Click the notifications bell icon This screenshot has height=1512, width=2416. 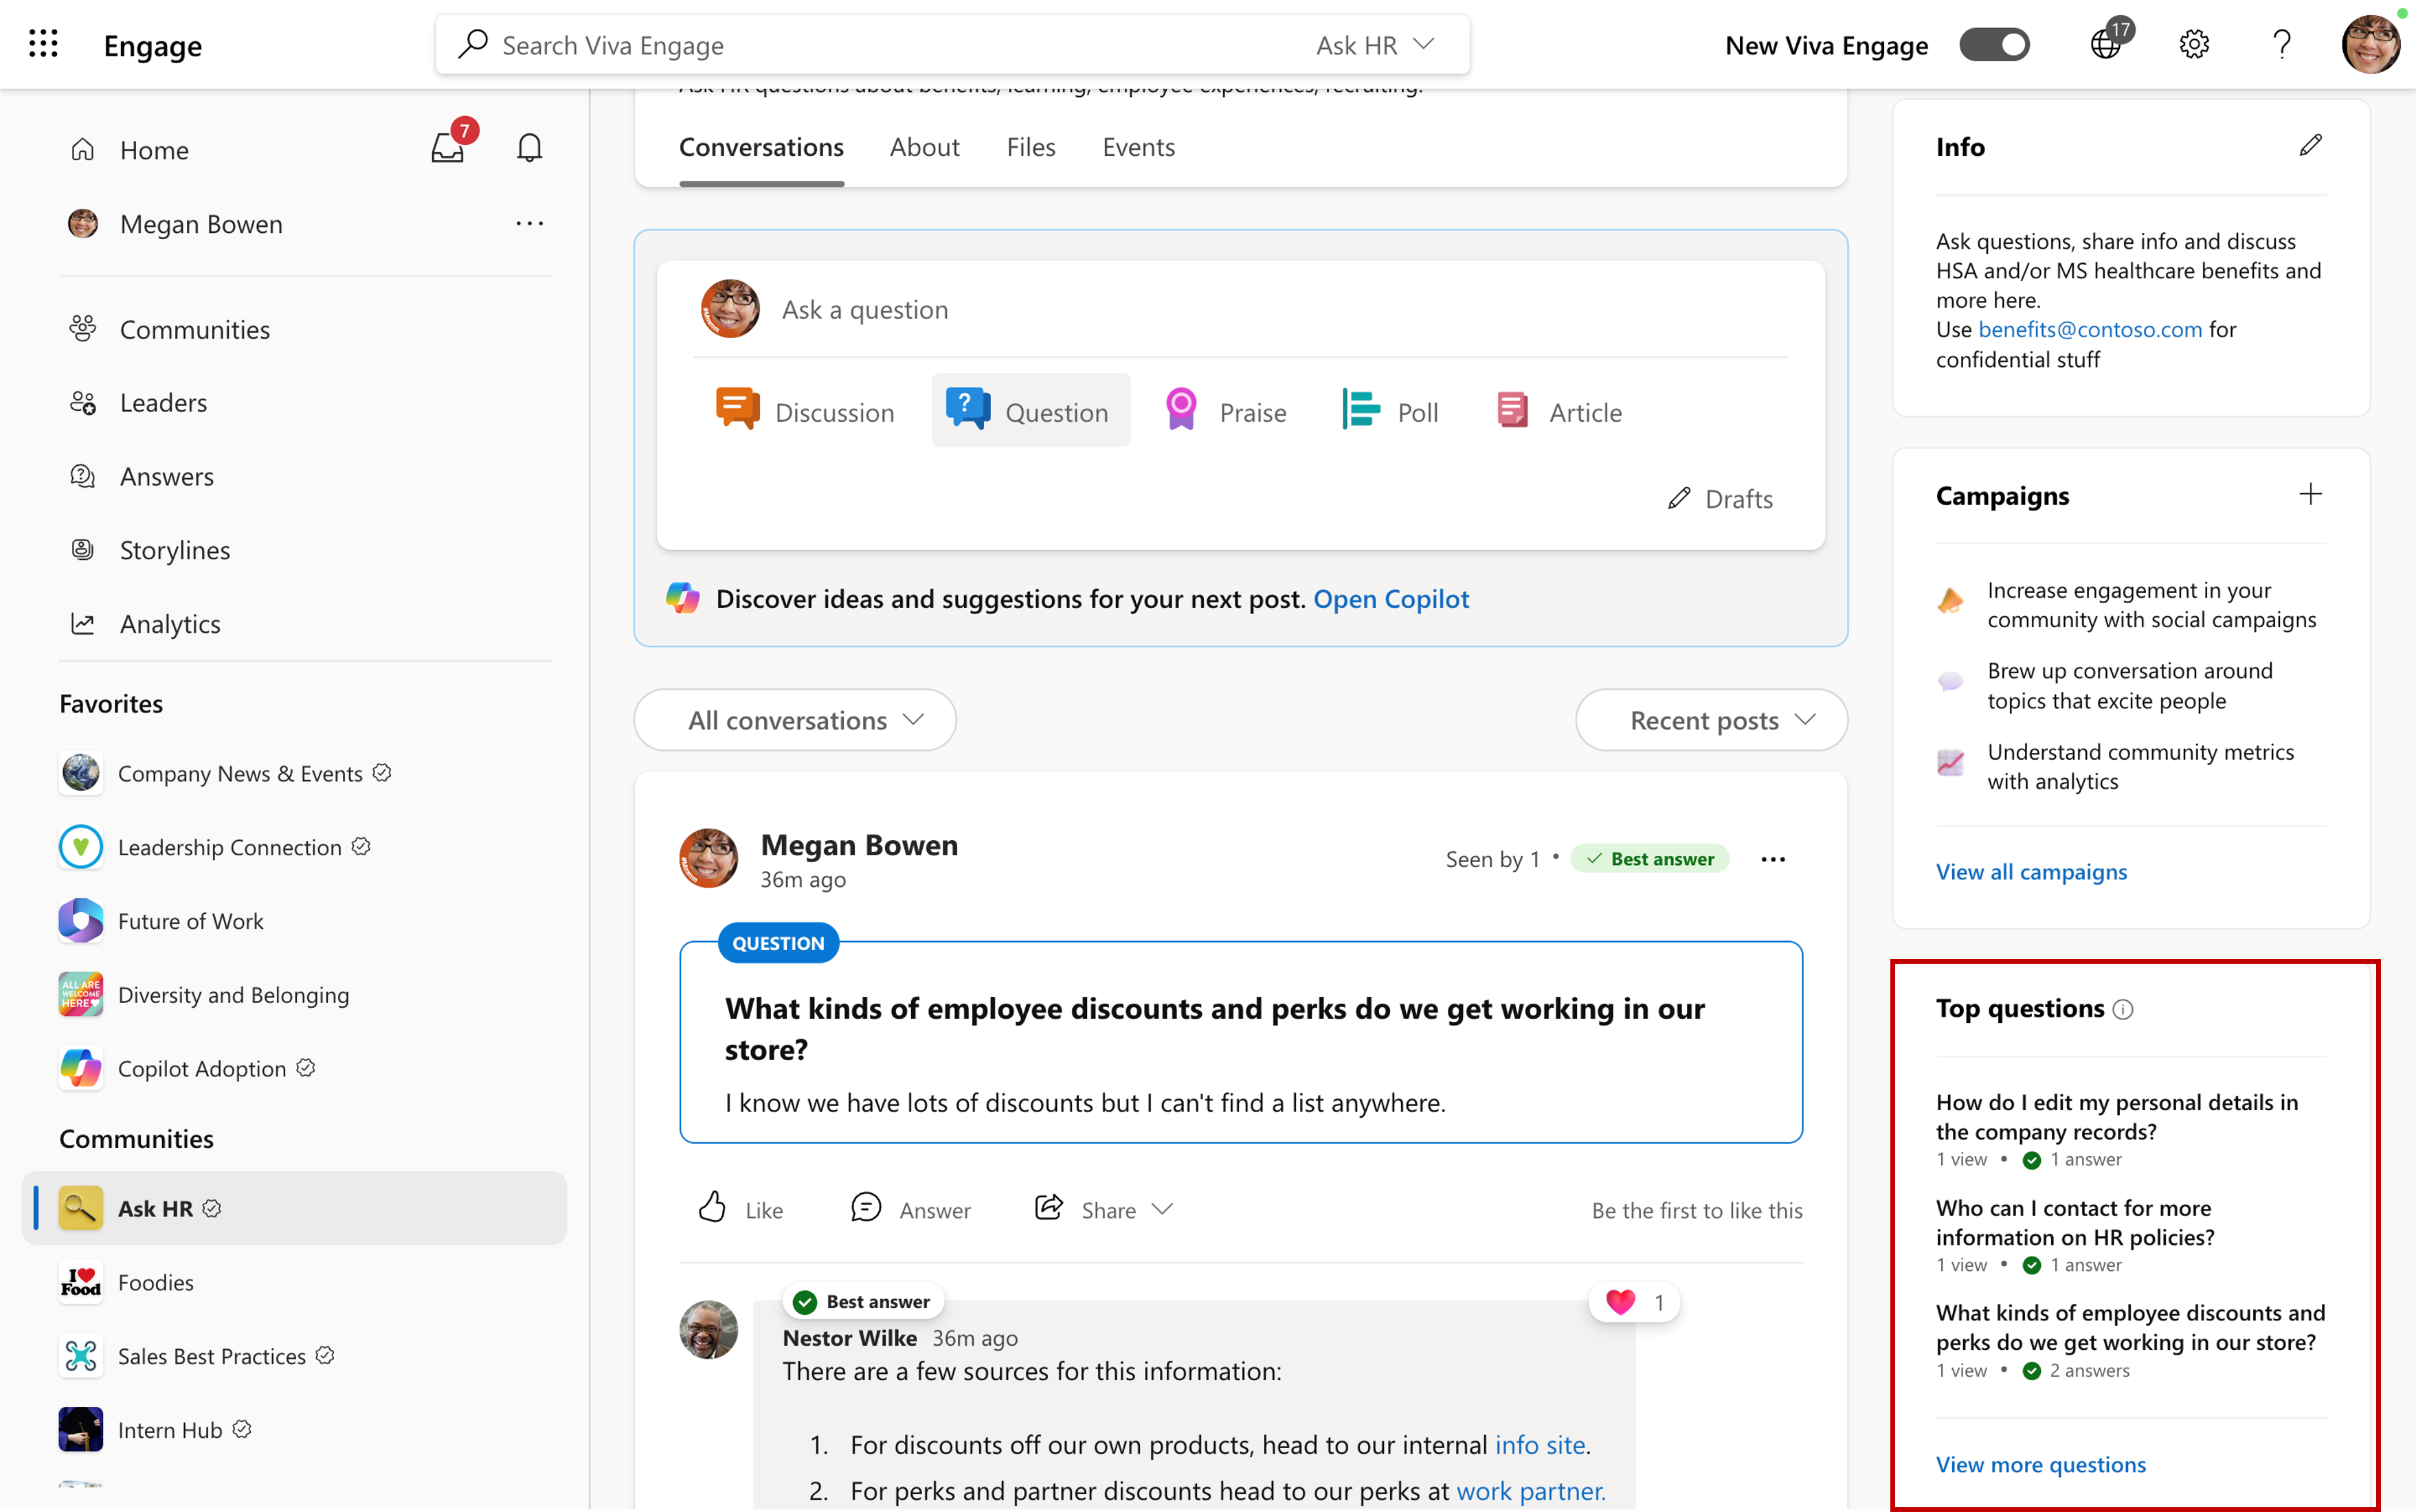[529, 148]
